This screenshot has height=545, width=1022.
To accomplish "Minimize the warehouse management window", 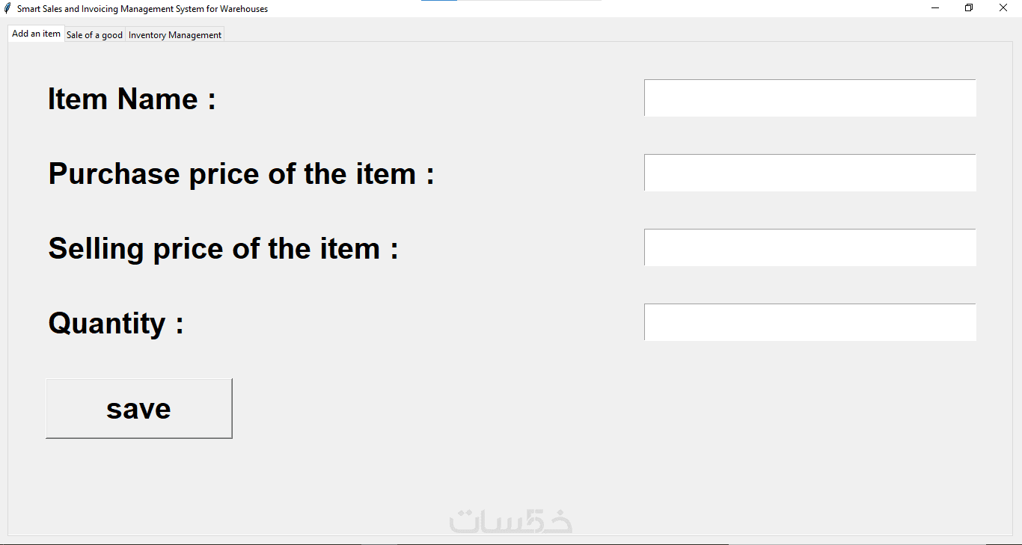I will (935, 8).
